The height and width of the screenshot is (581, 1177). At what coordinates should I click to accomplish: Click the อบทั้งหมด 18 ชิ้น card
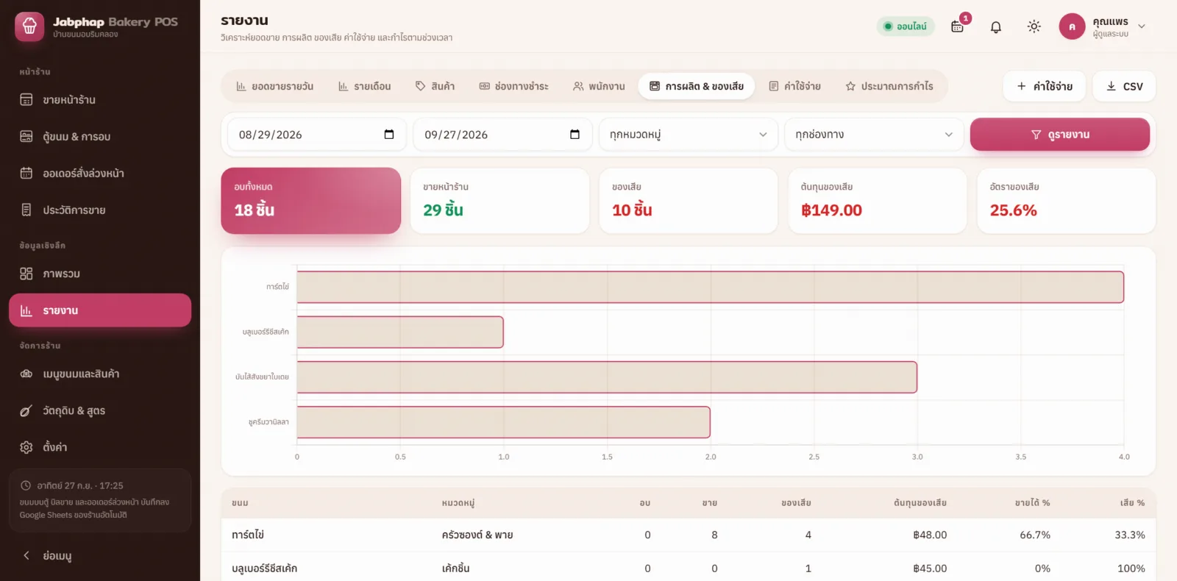[311, 201]
